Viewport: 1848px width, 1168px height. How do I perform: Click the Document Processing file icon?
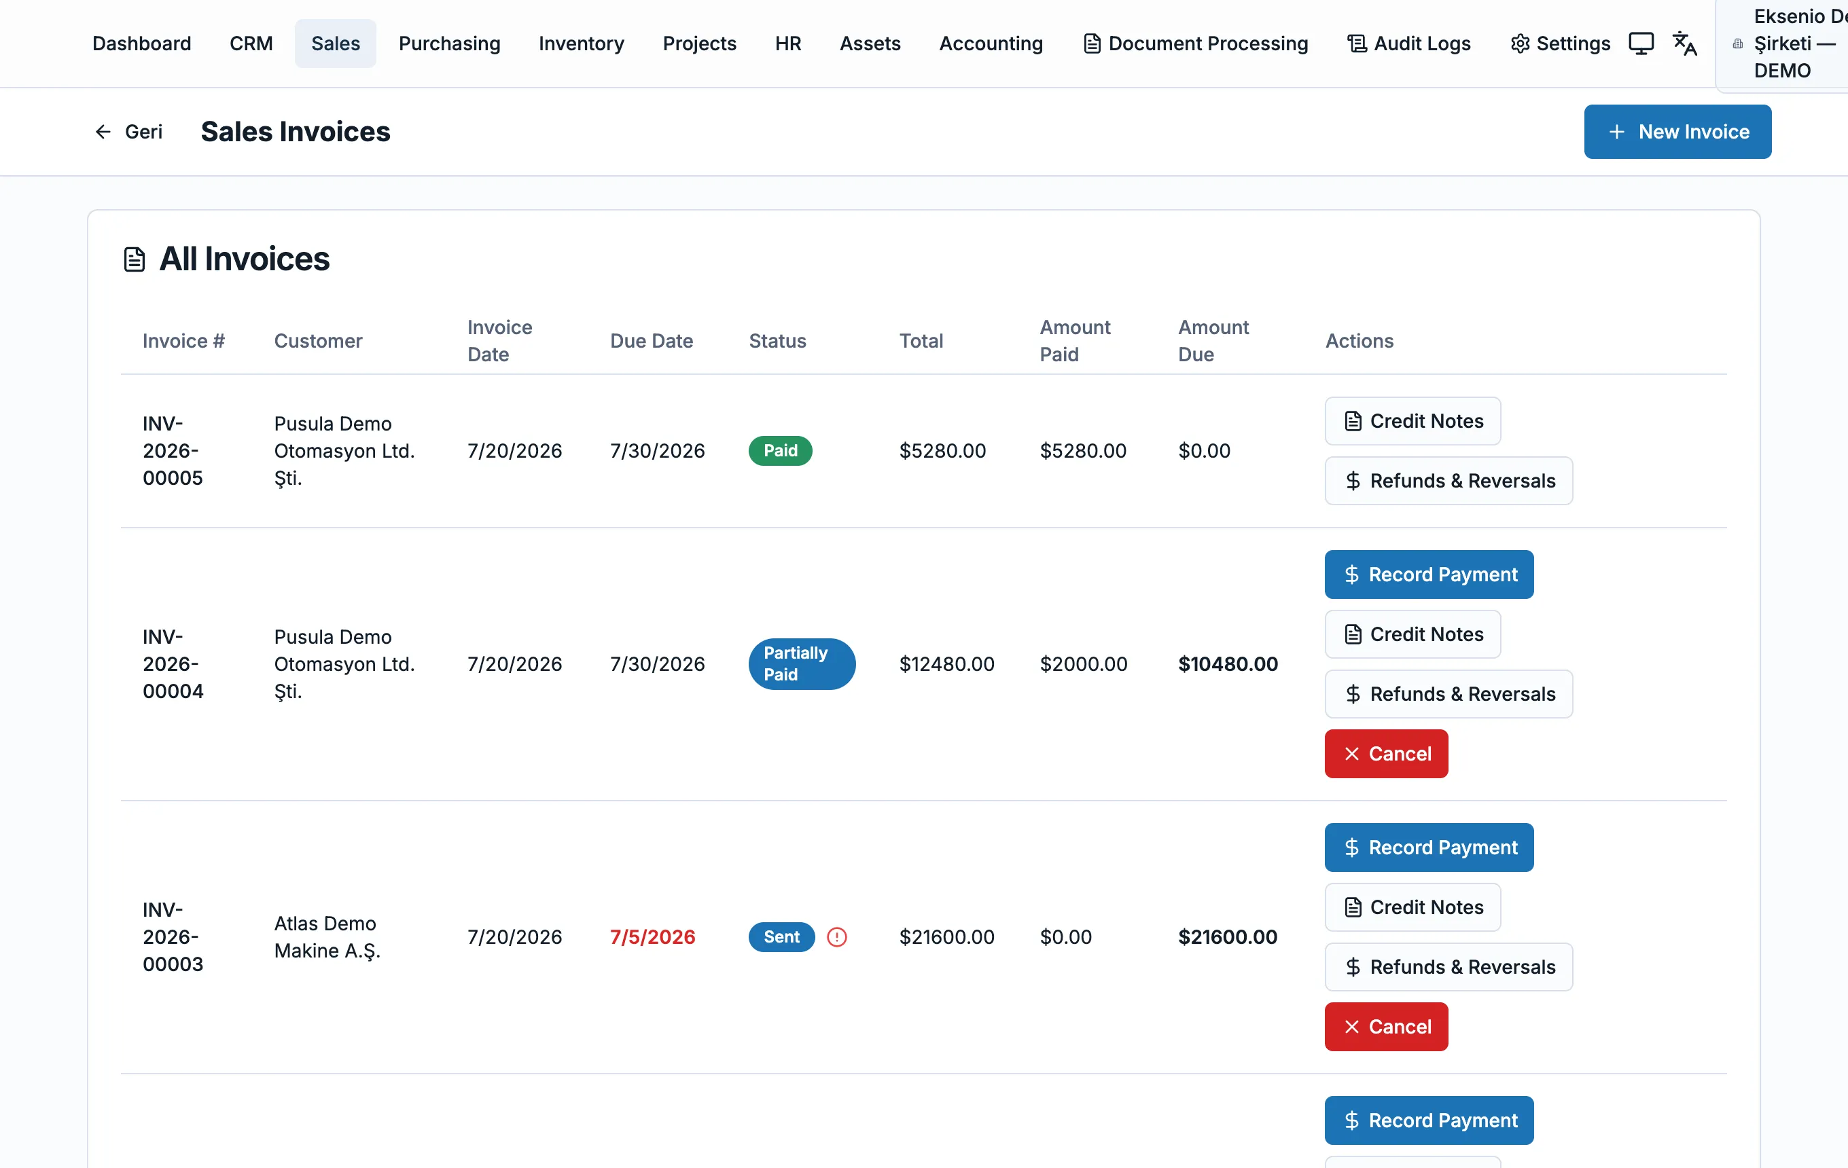point(1091,43)
